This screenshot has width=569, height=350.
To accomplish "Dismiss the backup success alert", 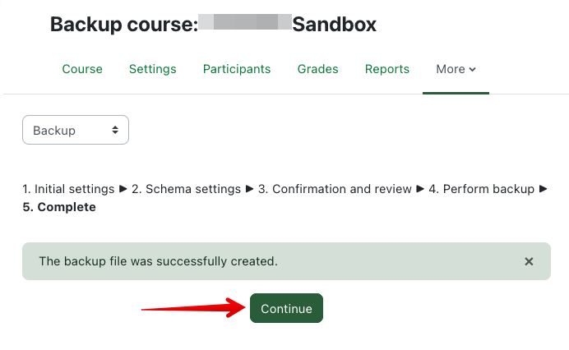I will 529,261.
